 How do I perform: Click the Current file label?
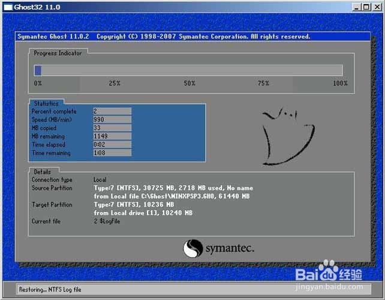click(x=46, y=222)
